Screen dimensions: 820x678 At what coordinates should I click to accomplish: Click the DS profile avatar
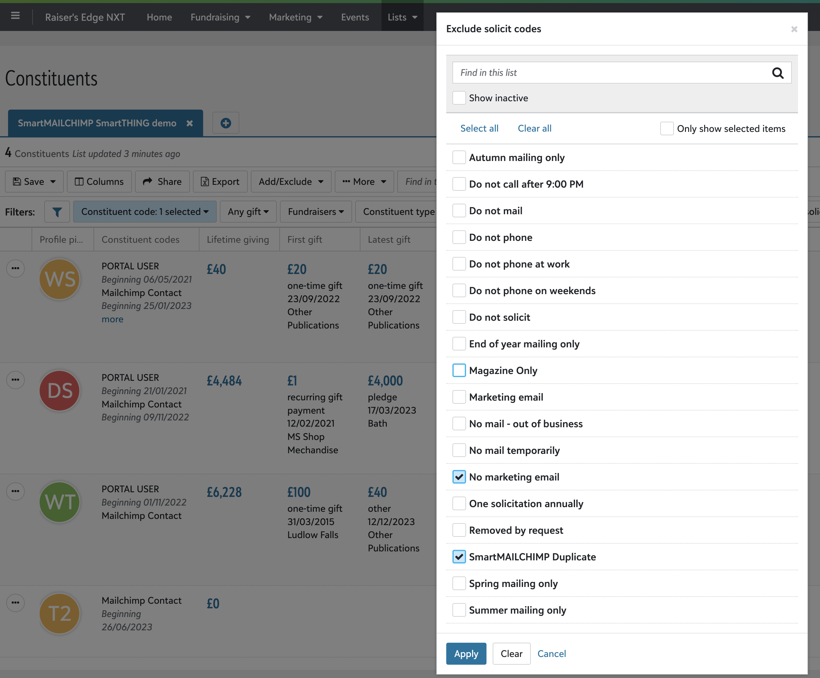[x=60, y=391]
